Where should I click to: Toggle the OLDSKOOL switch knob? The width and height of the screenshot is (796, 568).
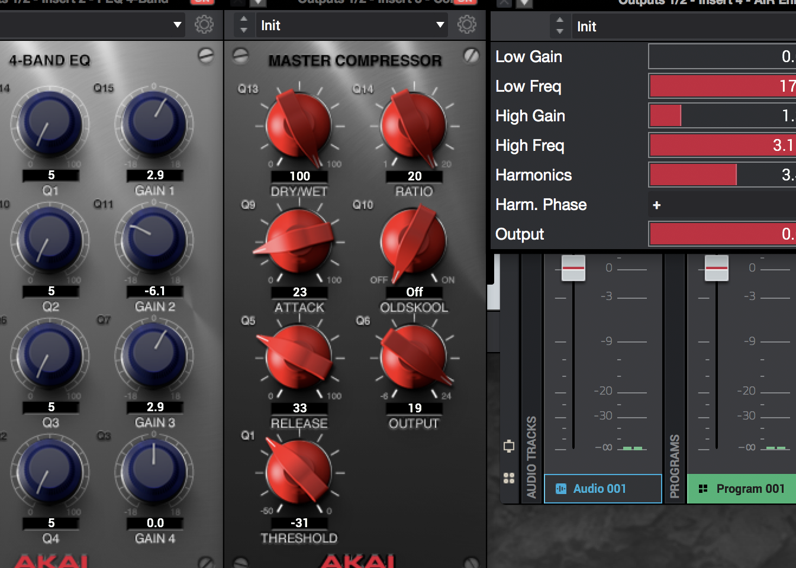pos(414,242)
